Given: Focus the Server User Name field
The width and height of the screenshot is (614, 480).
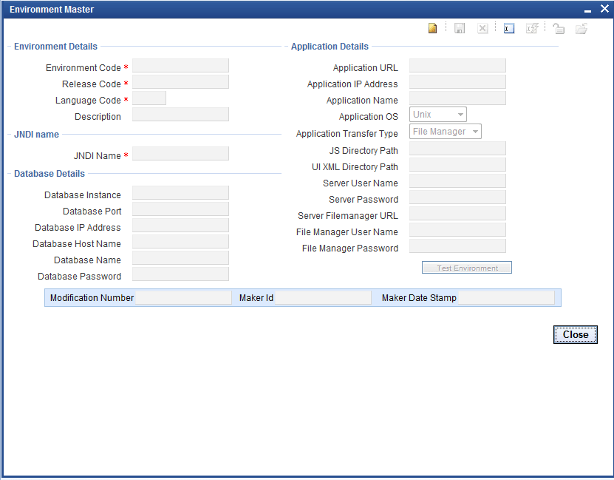Looking at the screenshot, I should click(x=458, y=181).
